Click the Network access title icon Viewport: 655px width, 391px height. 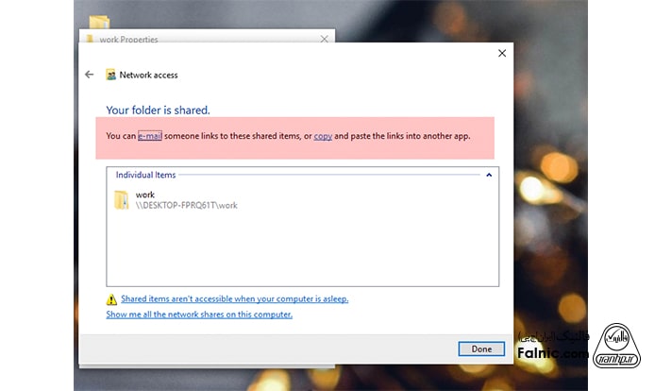pyautogui.click(x=111, y=75)
